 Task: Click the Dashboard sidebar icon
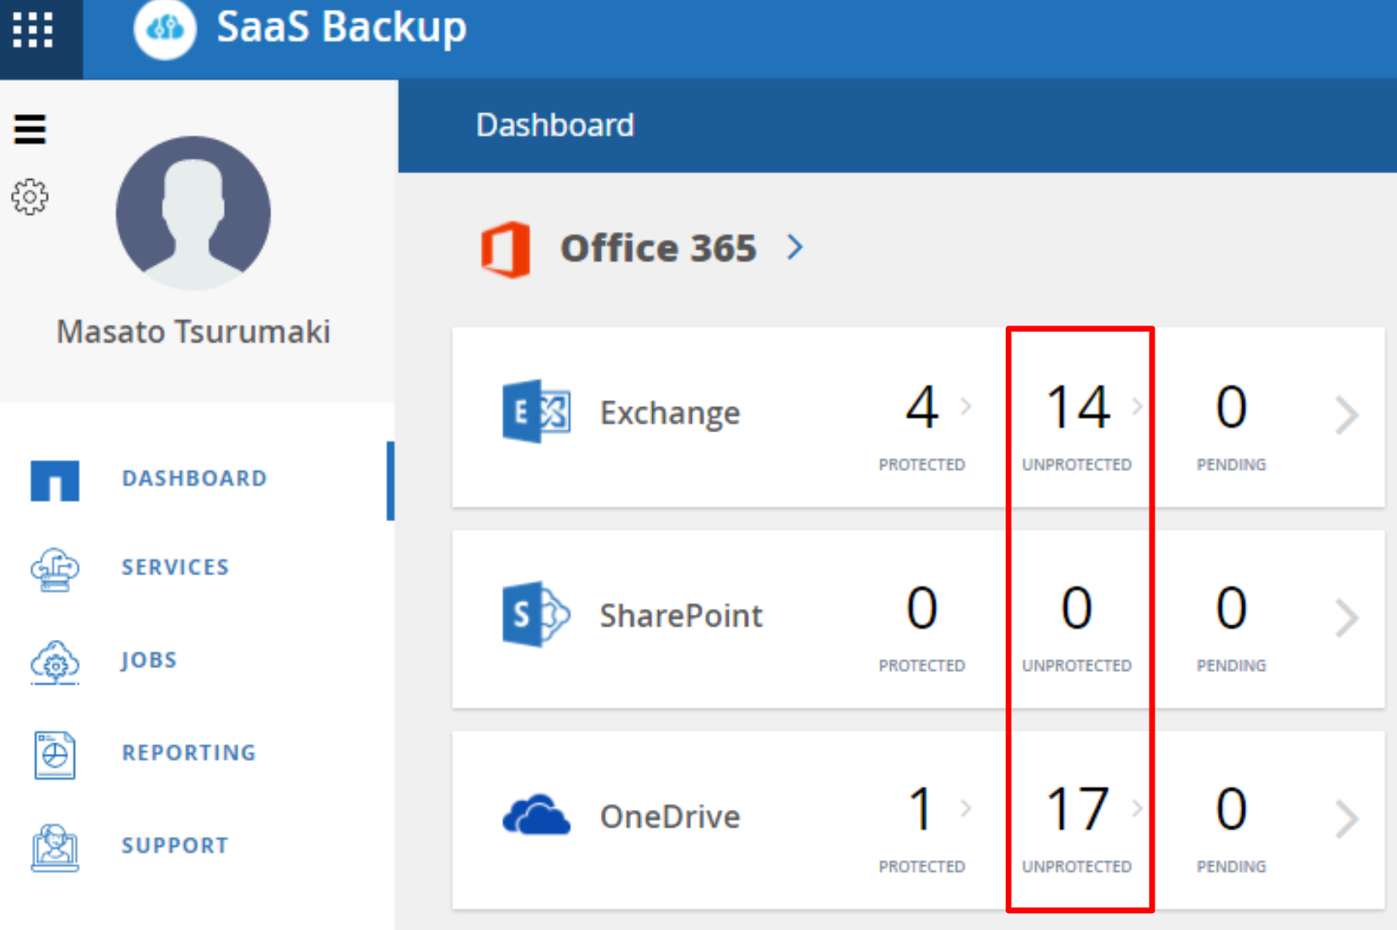(x=55, y=480)
